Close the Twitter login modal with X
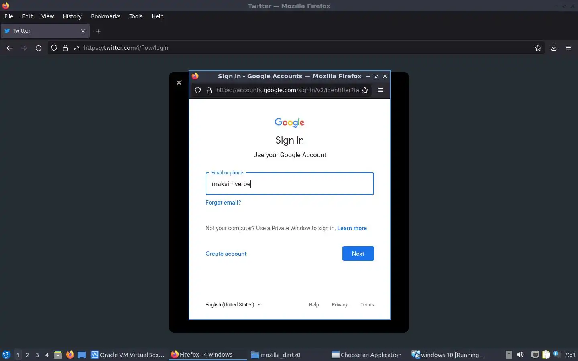578x361 pixels. click(179, 83)
